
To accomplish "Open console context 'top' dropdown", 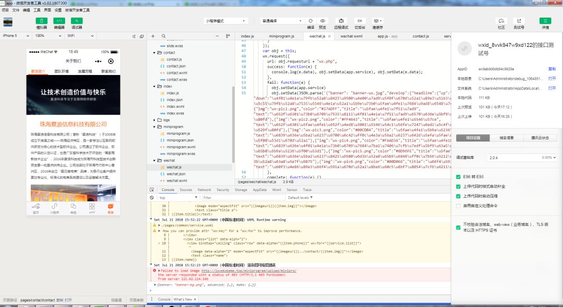I will 178,198.
